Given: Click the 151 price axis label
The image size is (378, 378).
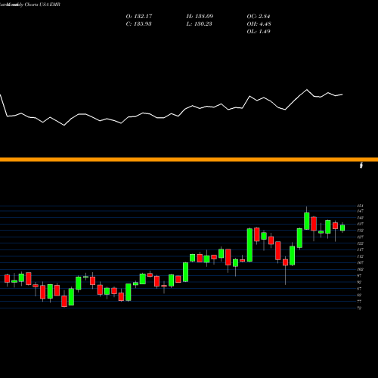Looking at the screenshot, I should point(360,206).
